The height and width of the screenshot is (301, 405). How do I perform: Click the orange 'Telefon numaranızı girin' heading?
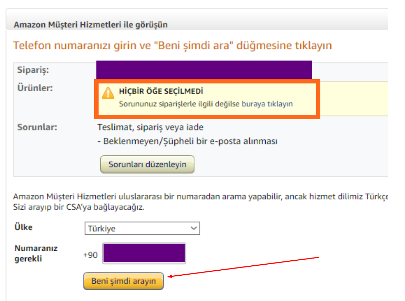[x=172, y=46]
